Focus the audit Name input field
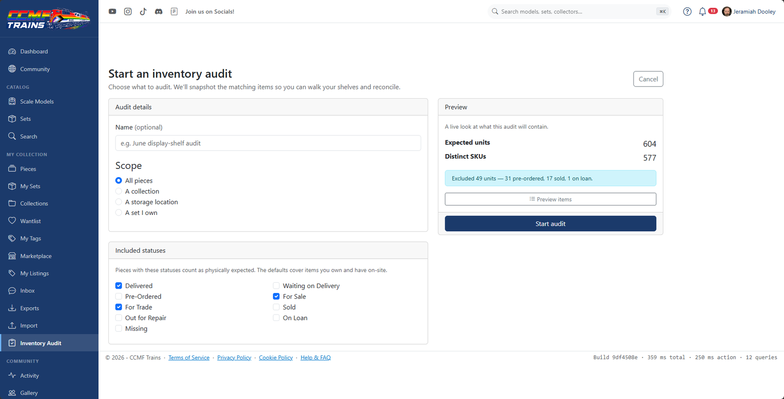This screenshot has height=399, width=784. tap(268, 143)
